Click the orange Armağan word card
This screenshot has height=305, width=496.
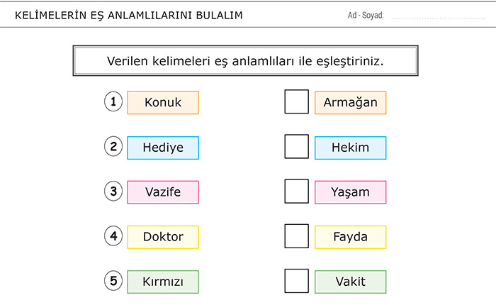351,103
